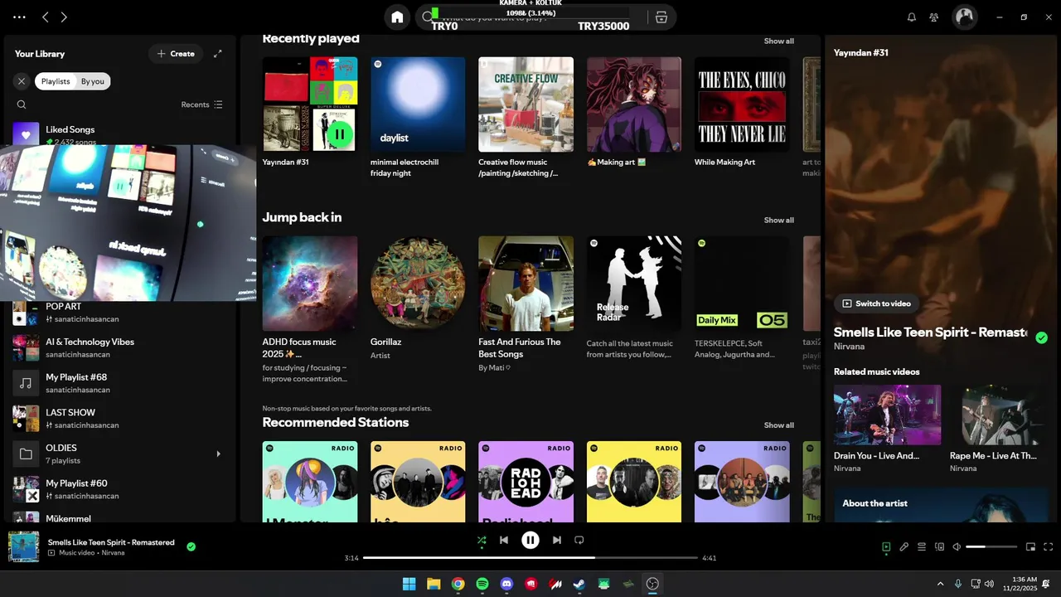Open the album art in player bar
The image size is (1061, 597).
pos(23,546)
